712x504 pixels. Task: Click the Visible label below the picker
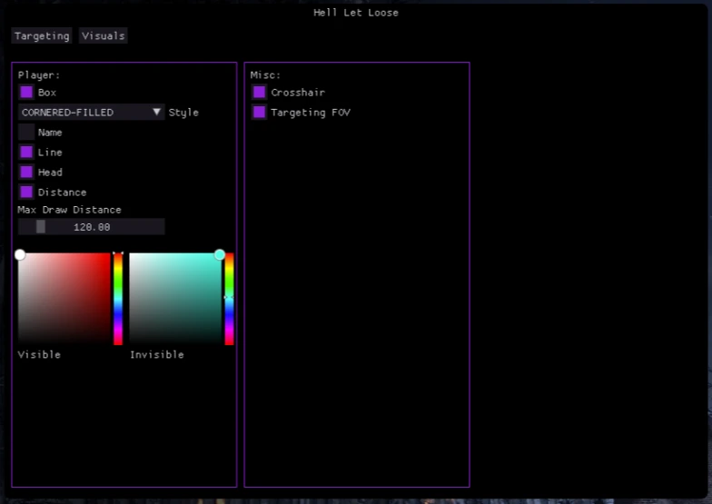[39, 354]
